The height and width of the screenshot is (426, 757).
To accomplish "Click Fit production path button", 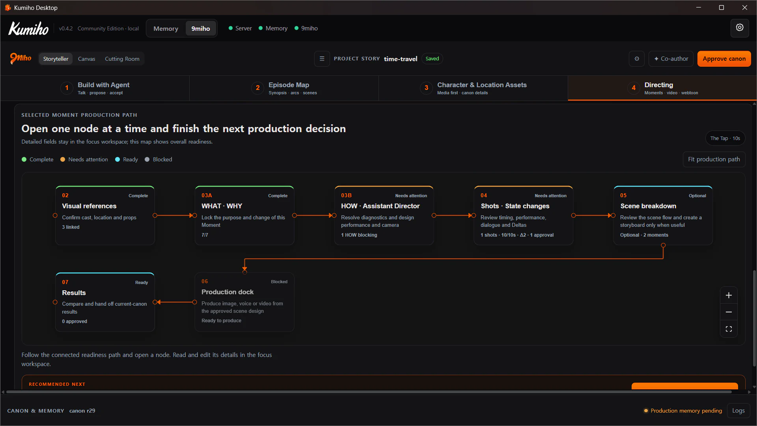I will (x=714, y=159).
